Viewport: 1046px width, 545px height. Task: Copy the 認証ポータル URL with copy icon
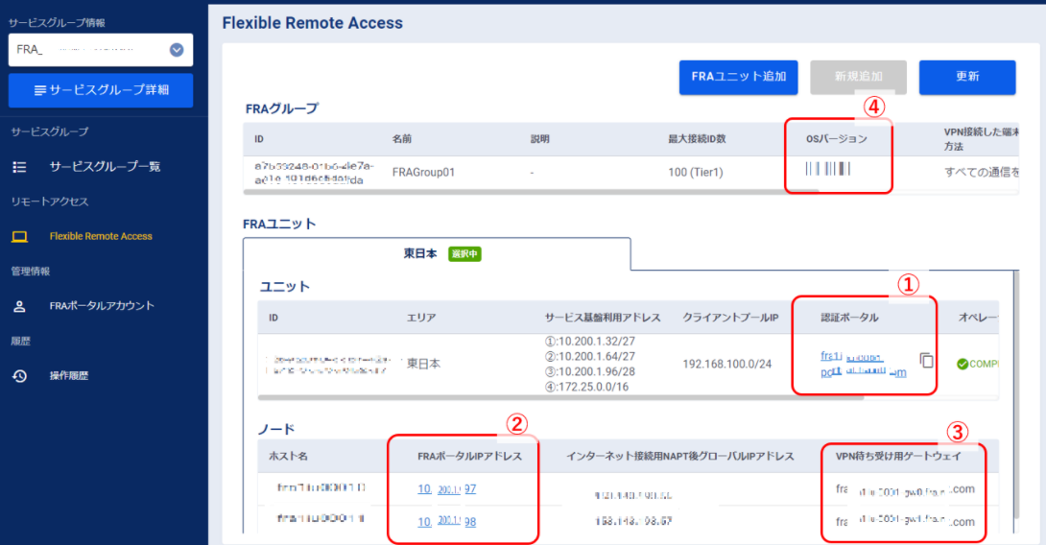(x=927, y=360)
